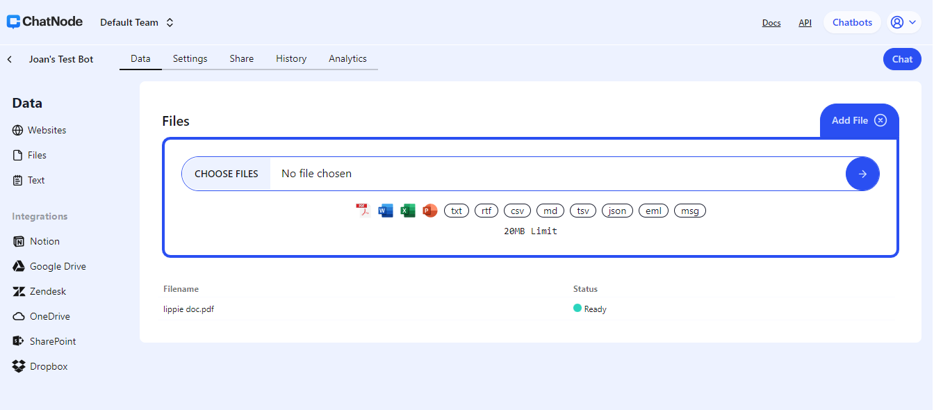Viewport: 934px width, 410px height.
Task: Click the Choose Files upload field
Action: point(226,173)
